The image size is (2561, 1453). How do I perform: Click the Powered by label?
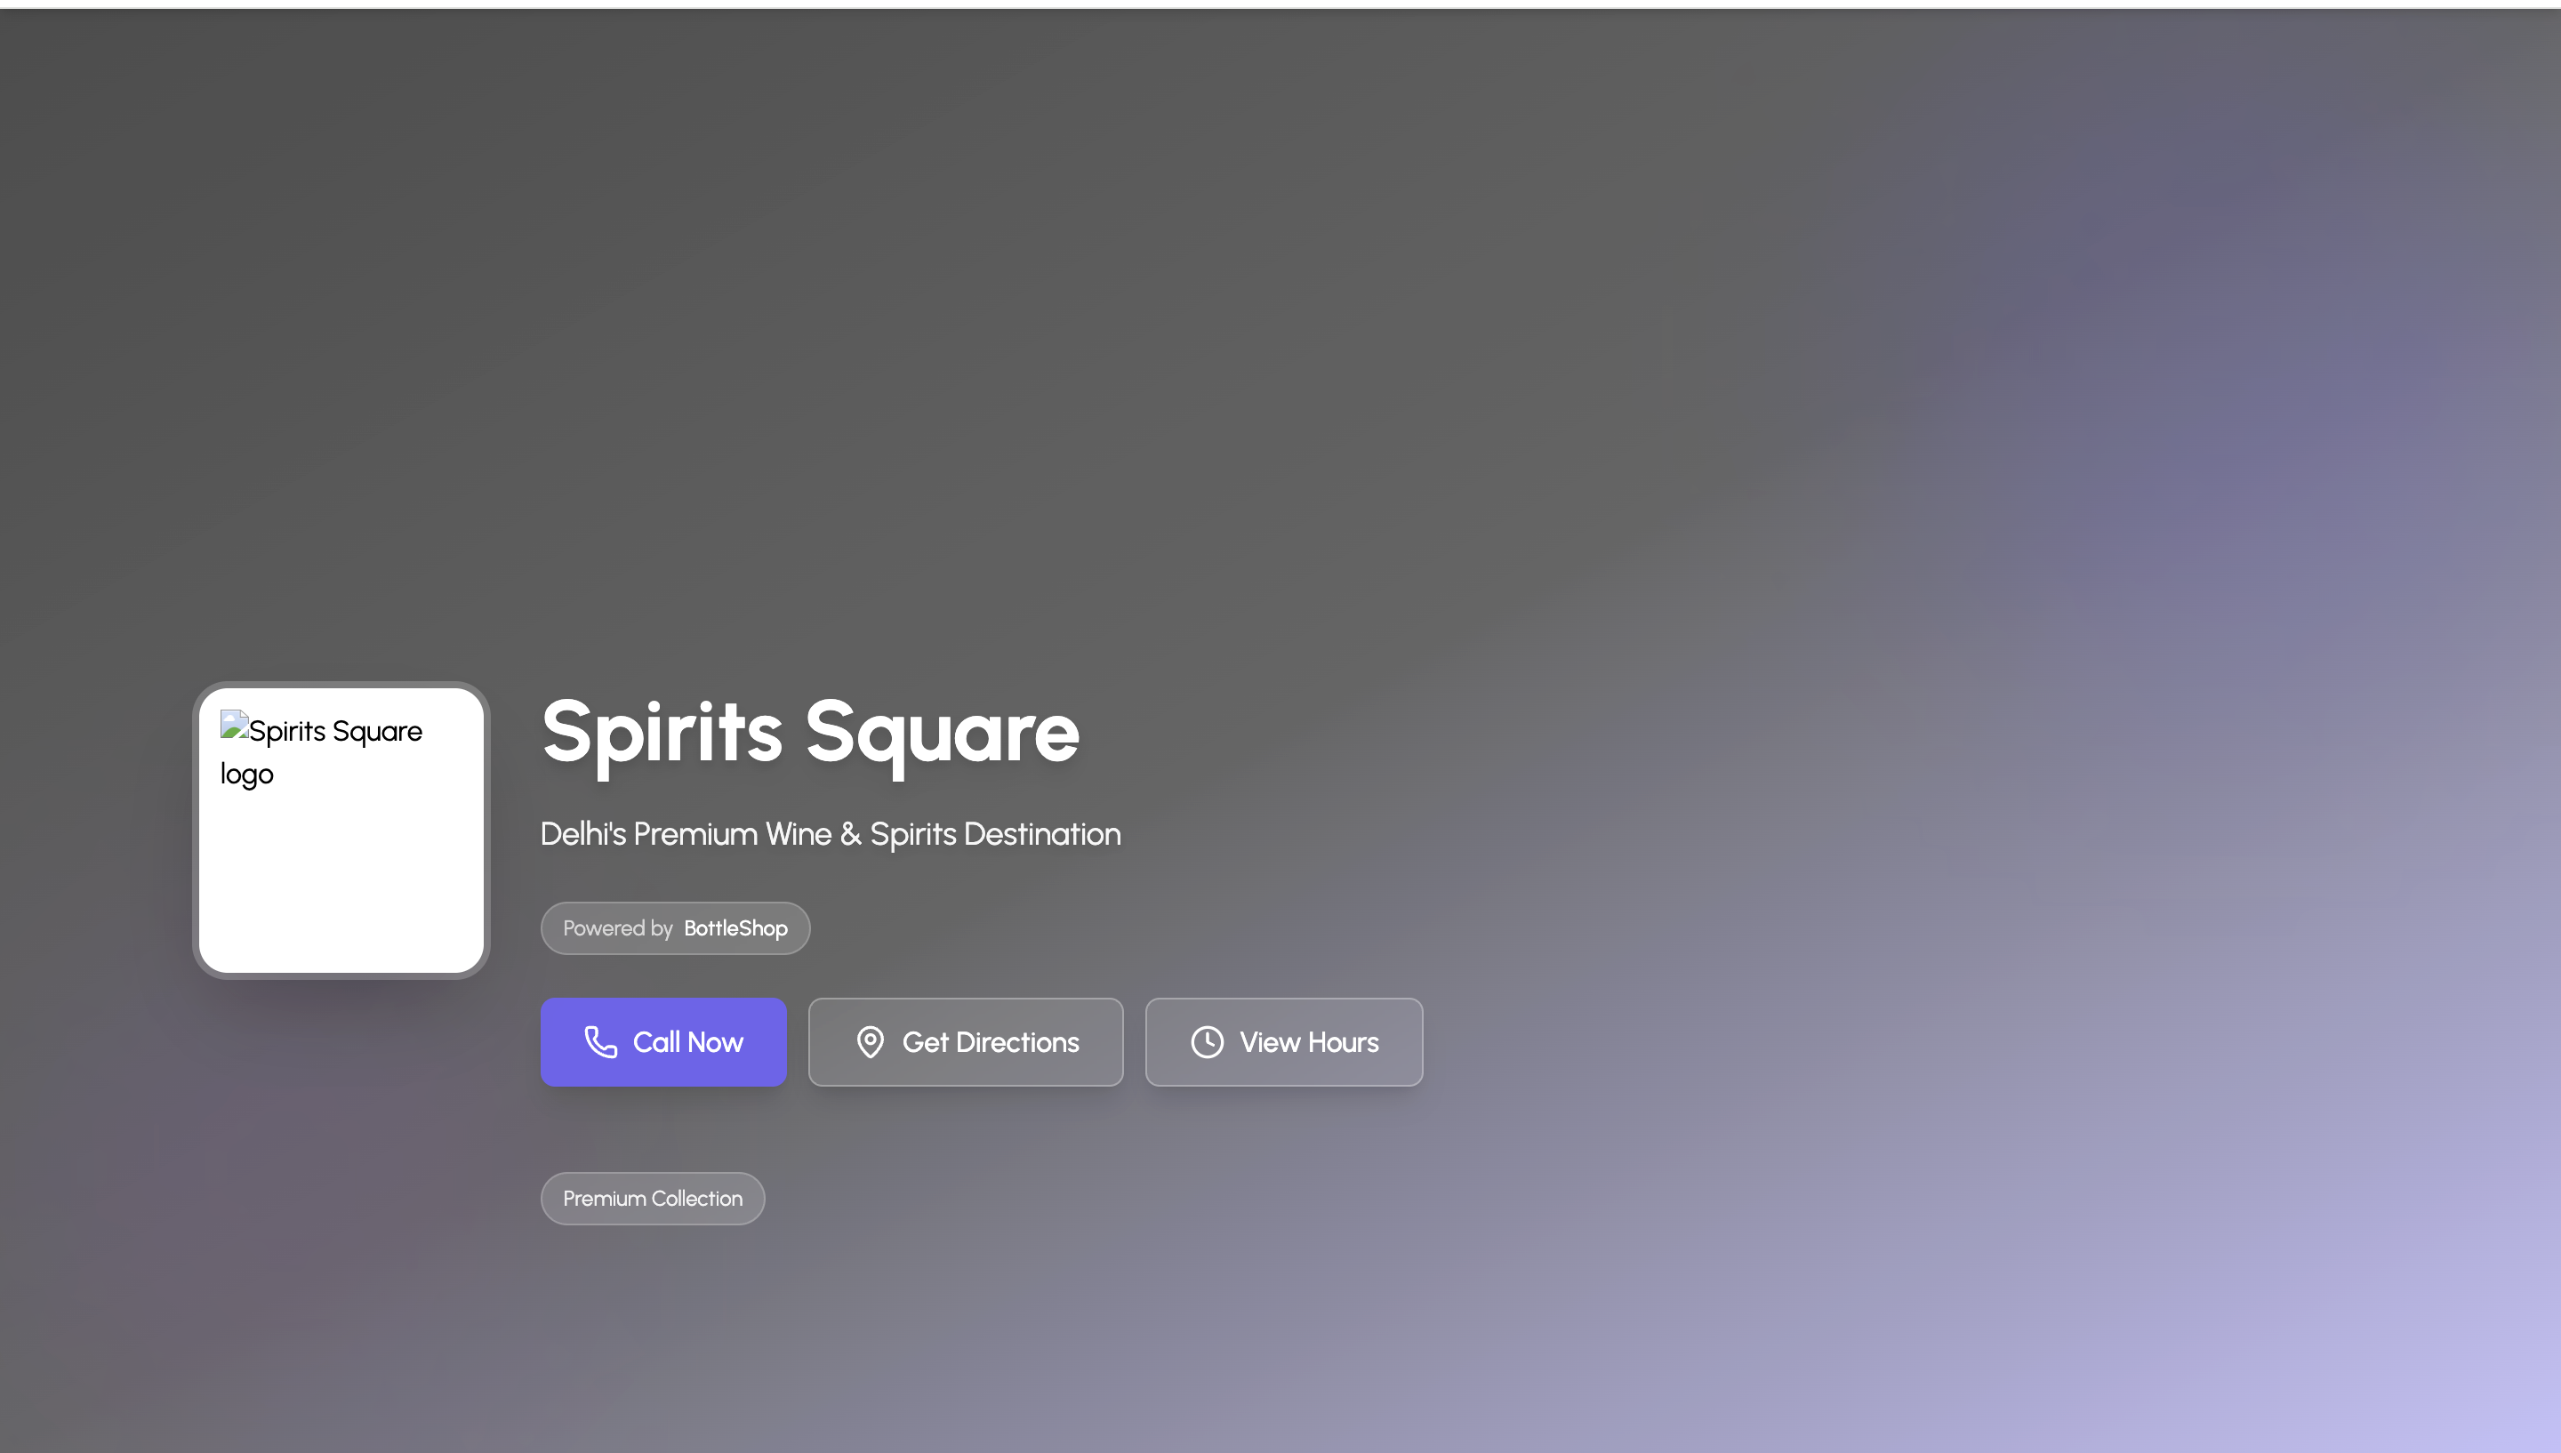(617, 928)
